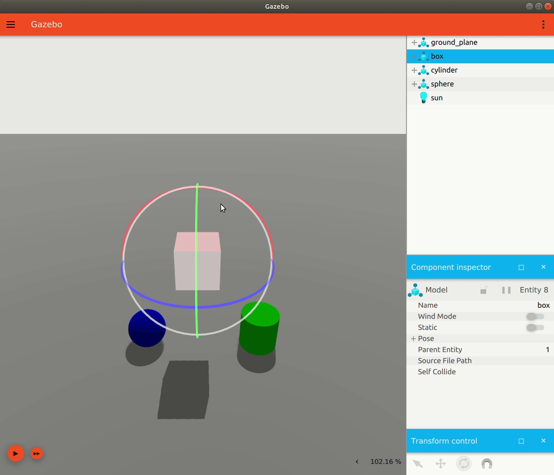554x475 pixels.
Task: Close the Gazebo window
Action: [548, 6]
